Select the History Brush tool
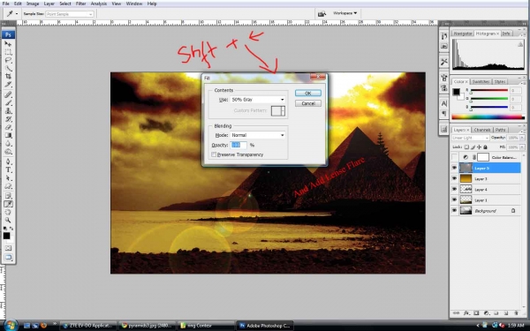The width and height of the screenshot is (530, 331). [x=8, y=119]
